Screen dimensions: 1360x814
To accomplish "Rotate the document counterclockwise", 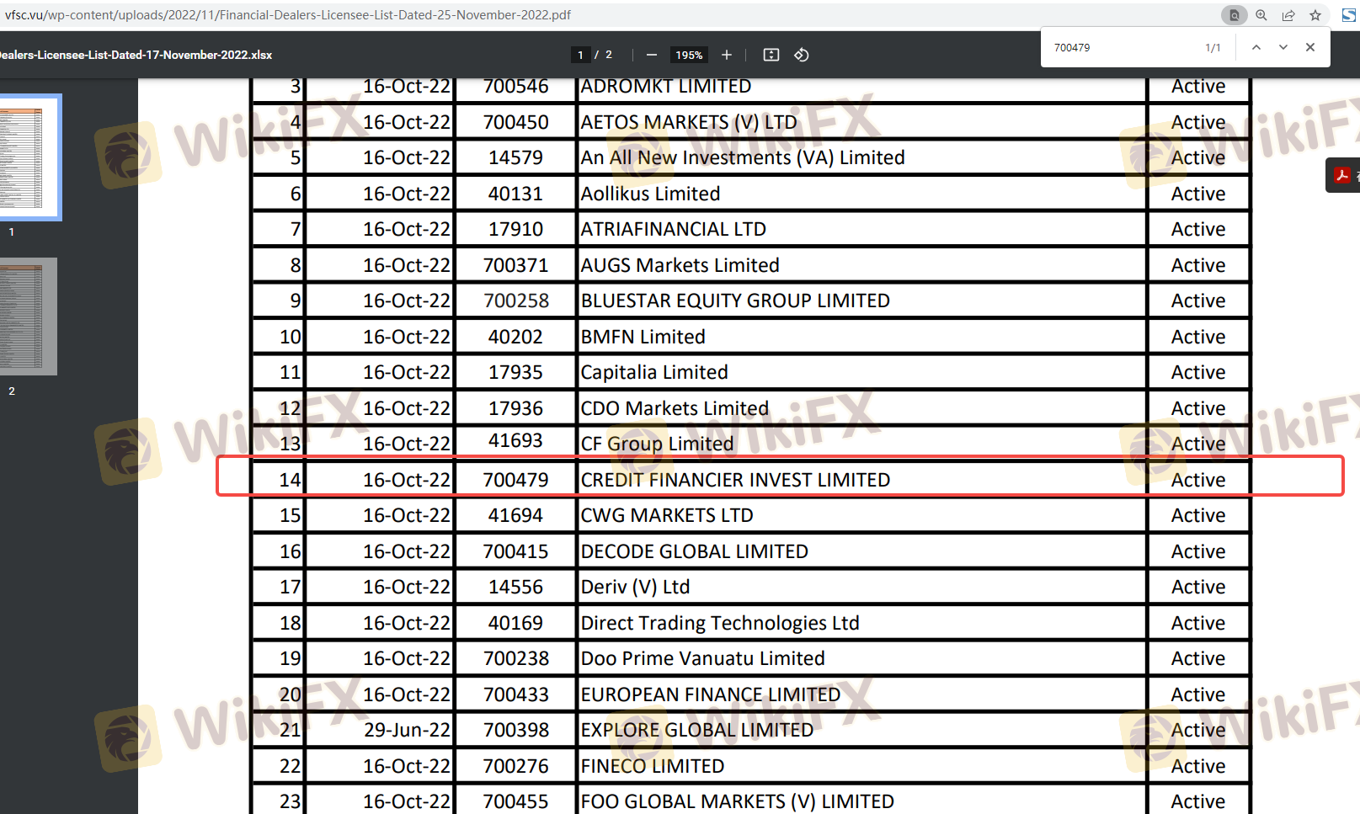I will click(x=802, y=55).
